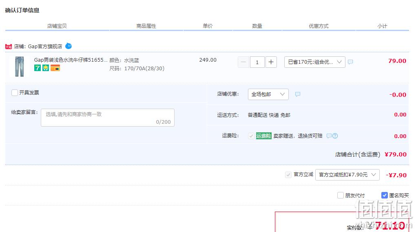Increase quantity with the plus button
The width and height of the screenshot is (416, 232).
(x=271, y=62)
